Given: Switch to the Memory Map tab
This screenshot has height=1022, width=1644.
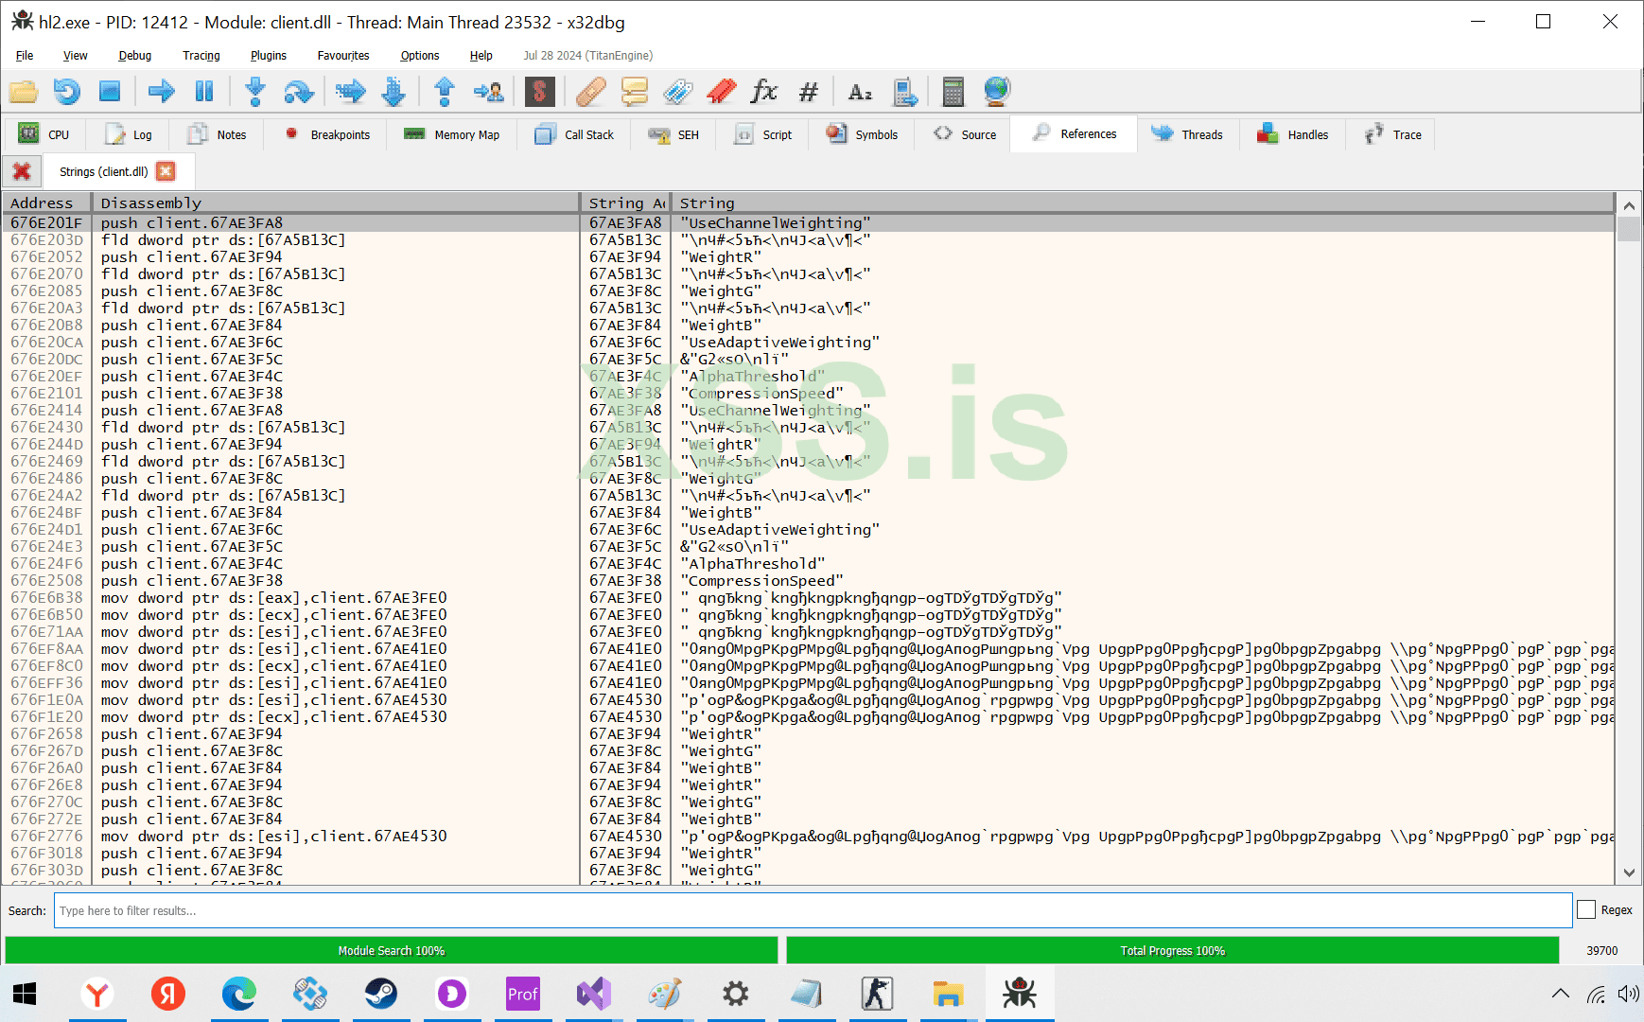Looking at the screenshot, I should click(452, 134).
